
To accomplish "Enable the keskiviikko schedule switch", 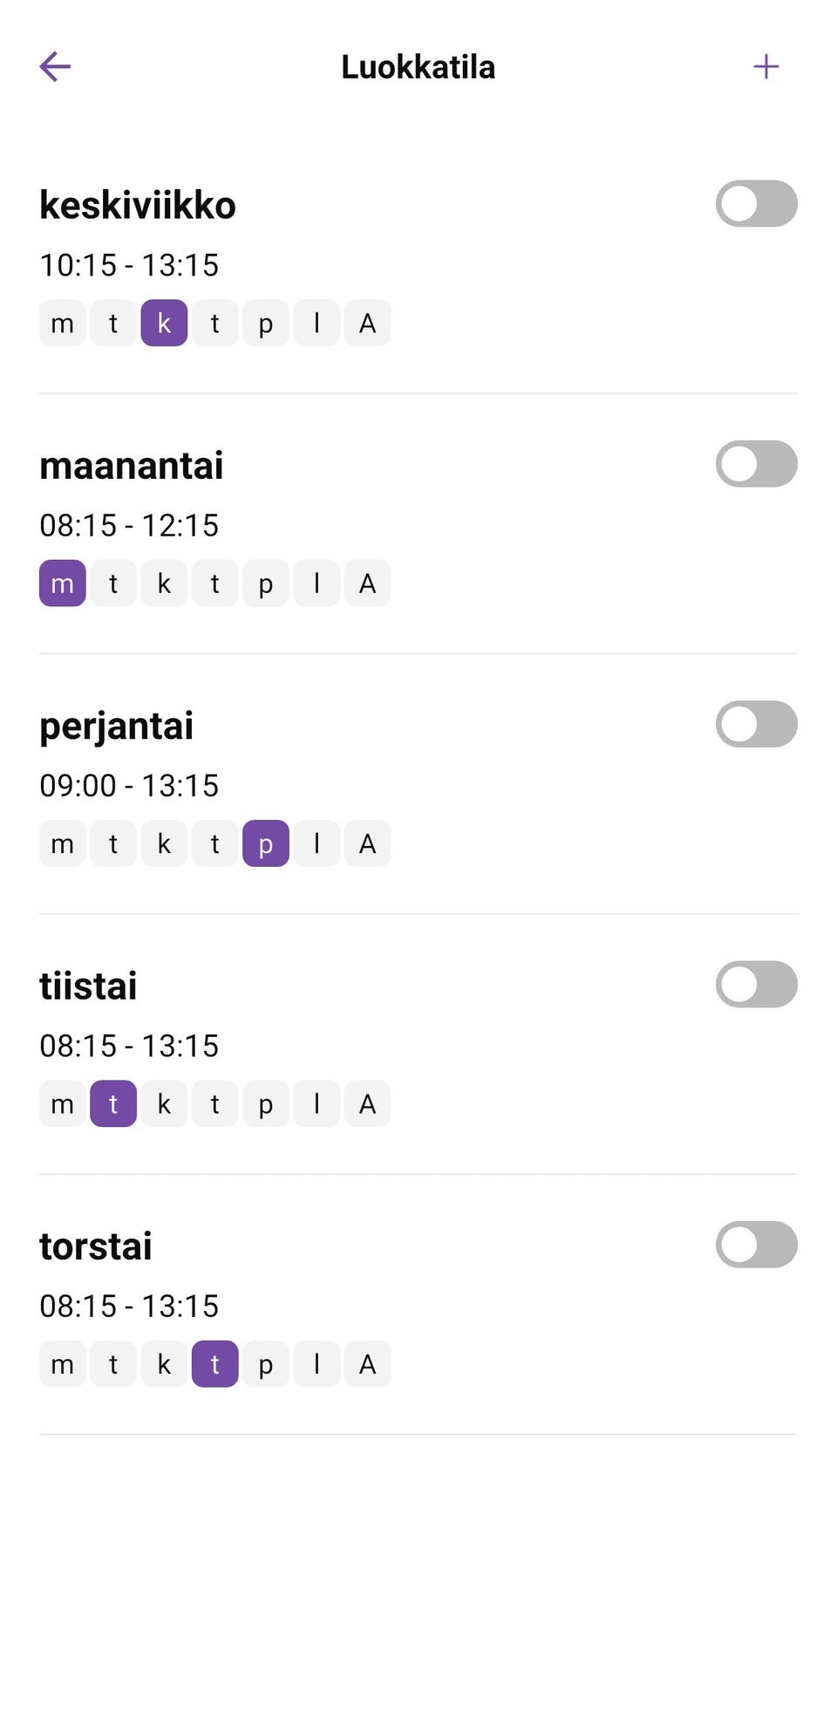I will (756, 204).
